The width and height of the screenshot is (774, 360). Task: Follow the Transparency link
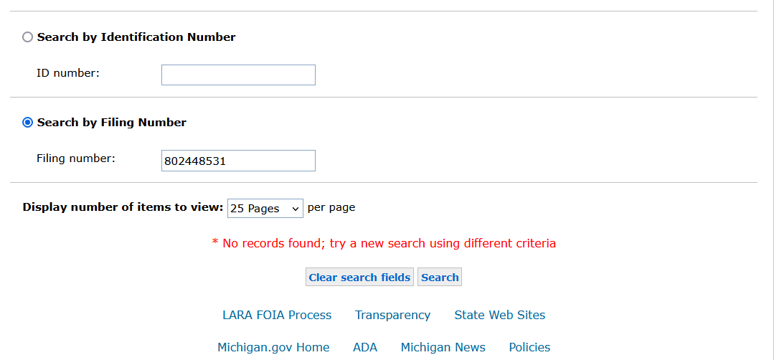392,315
